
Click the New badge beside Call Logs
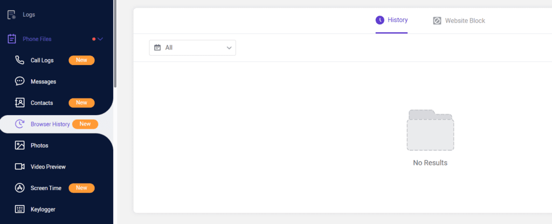pyautogui.click(x=81, y=60)
